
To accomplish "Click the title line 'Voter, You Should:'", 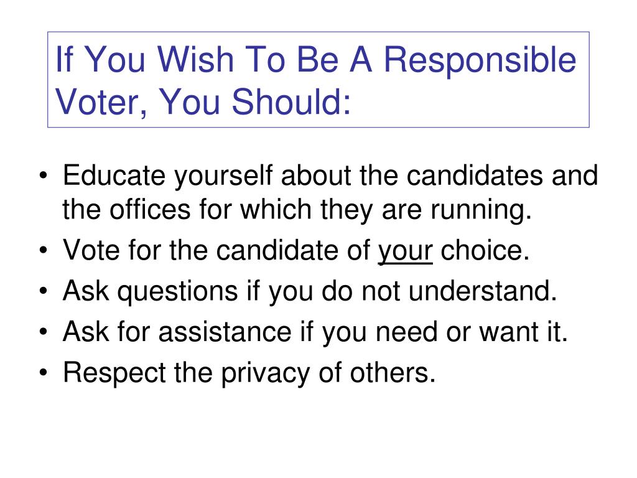I will pos(203,101).
